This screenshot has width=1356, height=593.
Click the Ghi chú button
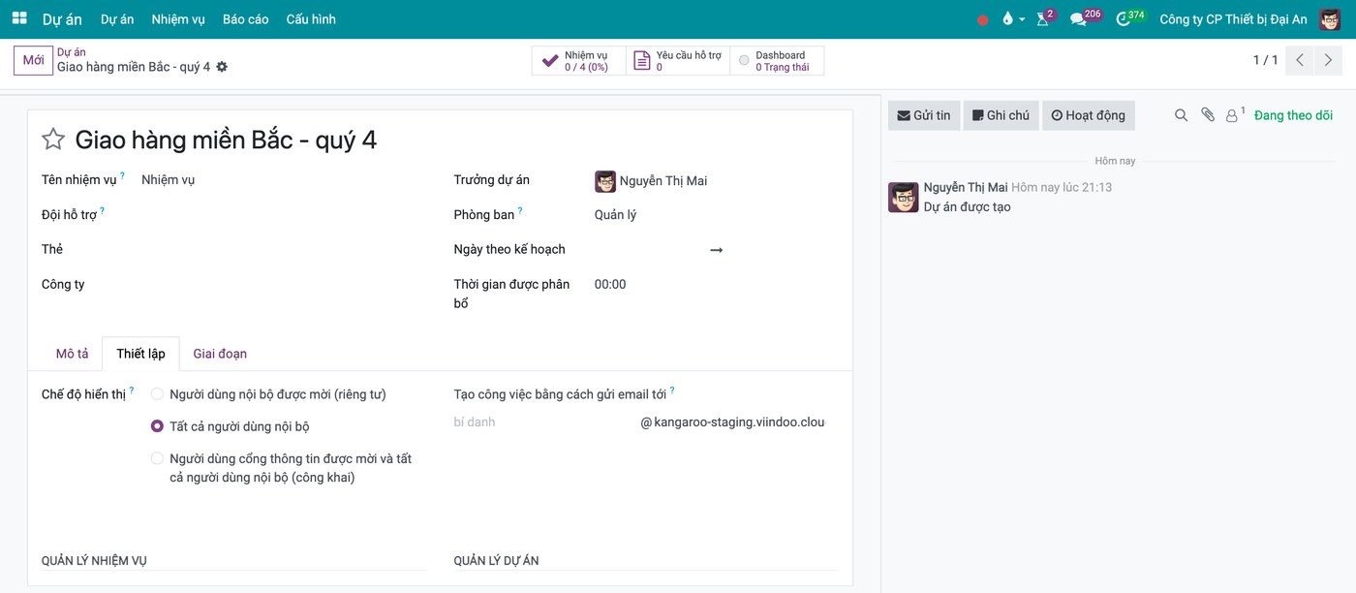[x=1002, y=115]
